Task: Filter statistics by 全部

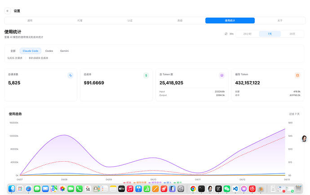Action: [x=13, y=51]
